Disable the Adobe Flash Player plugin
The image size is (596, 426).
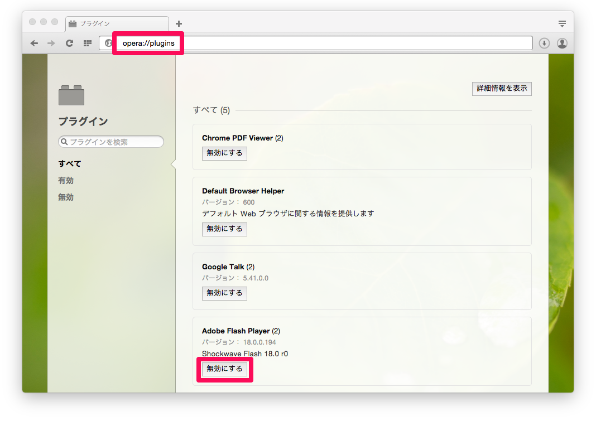[224, 369]
